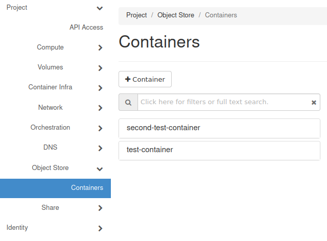Open the API Access page
Screen dimensions: 327x241
coord(86,28)
